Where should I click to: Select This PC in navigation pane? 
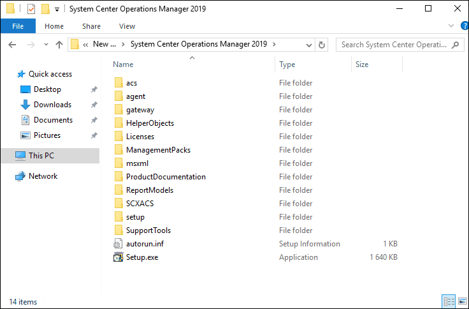(50, 156)
